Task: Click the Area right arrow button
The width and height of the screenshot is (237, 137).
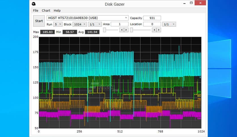Action: coord(126,30)
